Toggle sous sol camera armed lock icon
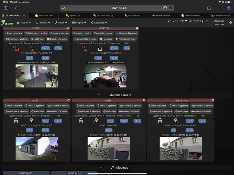This screenshot has width=234, height=175. 100,48
